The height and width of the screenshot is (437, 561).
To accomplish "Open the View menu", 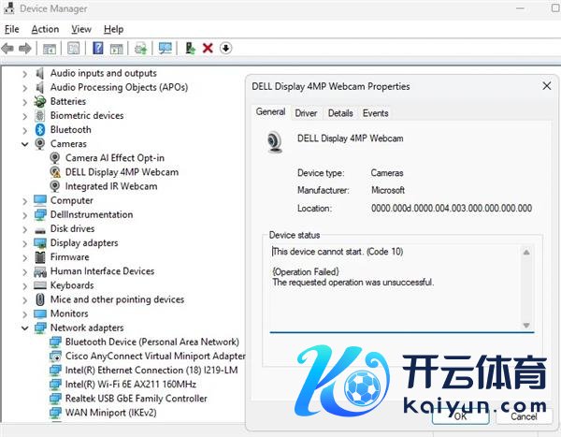I will (x=81, y=29).
